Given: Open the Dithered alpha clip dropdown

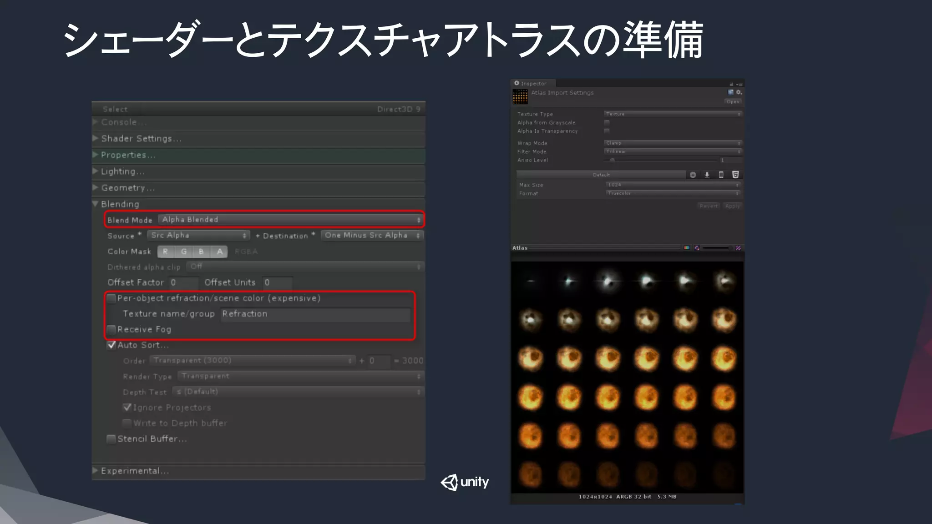Looking at the screenshot, I should coord(305,267).
